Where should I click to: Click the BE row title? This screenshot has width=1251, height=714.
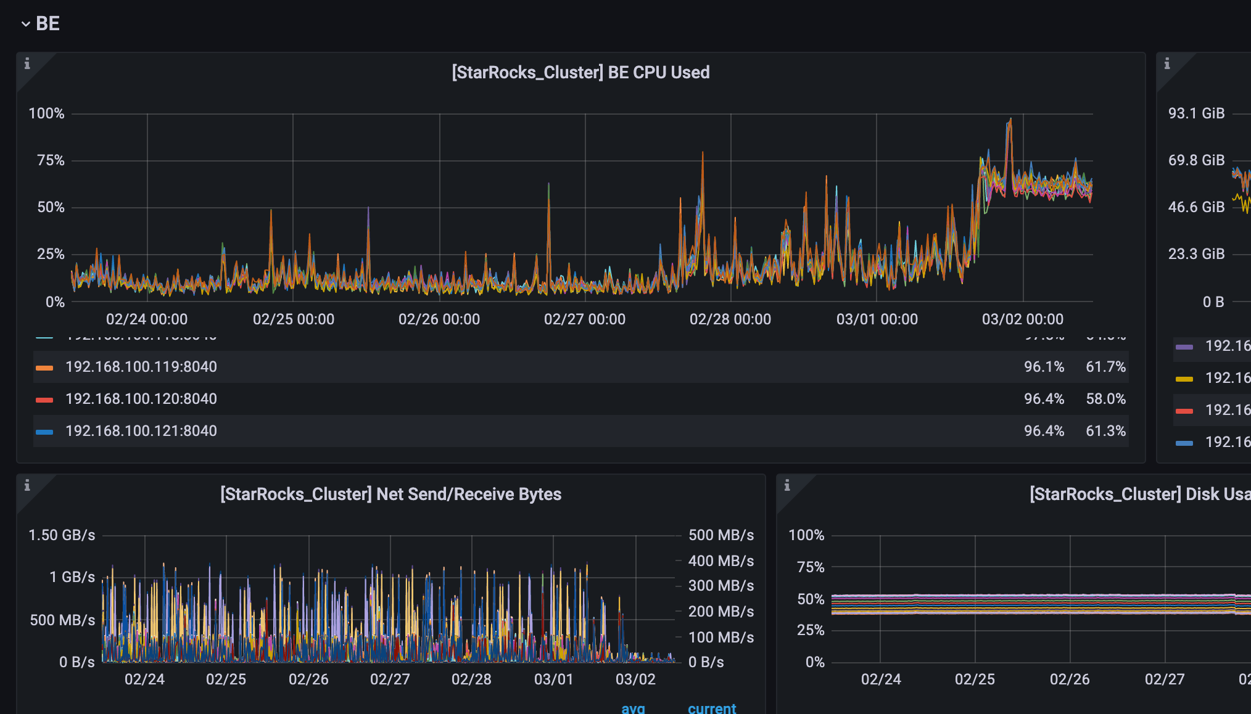47,23
